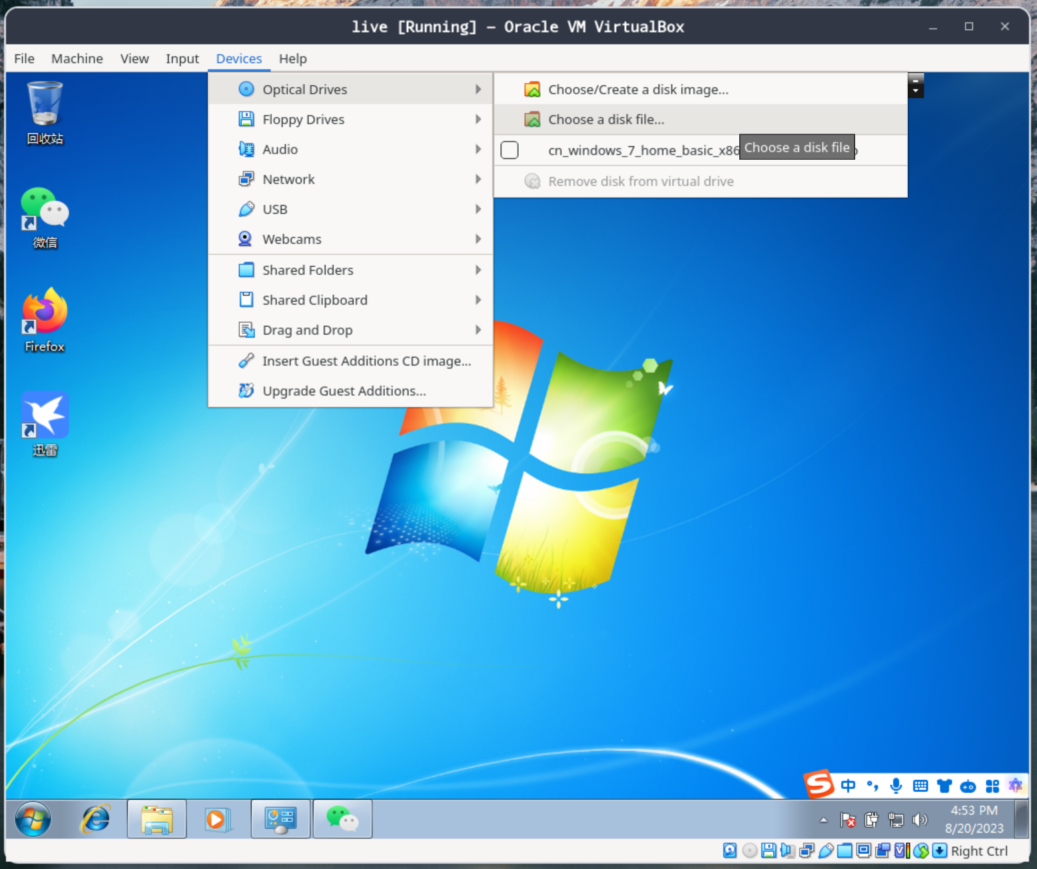This screenshot has height=869, width=1037.
Task: Click the Right Ctrl host key label
Action: point(979,851)
